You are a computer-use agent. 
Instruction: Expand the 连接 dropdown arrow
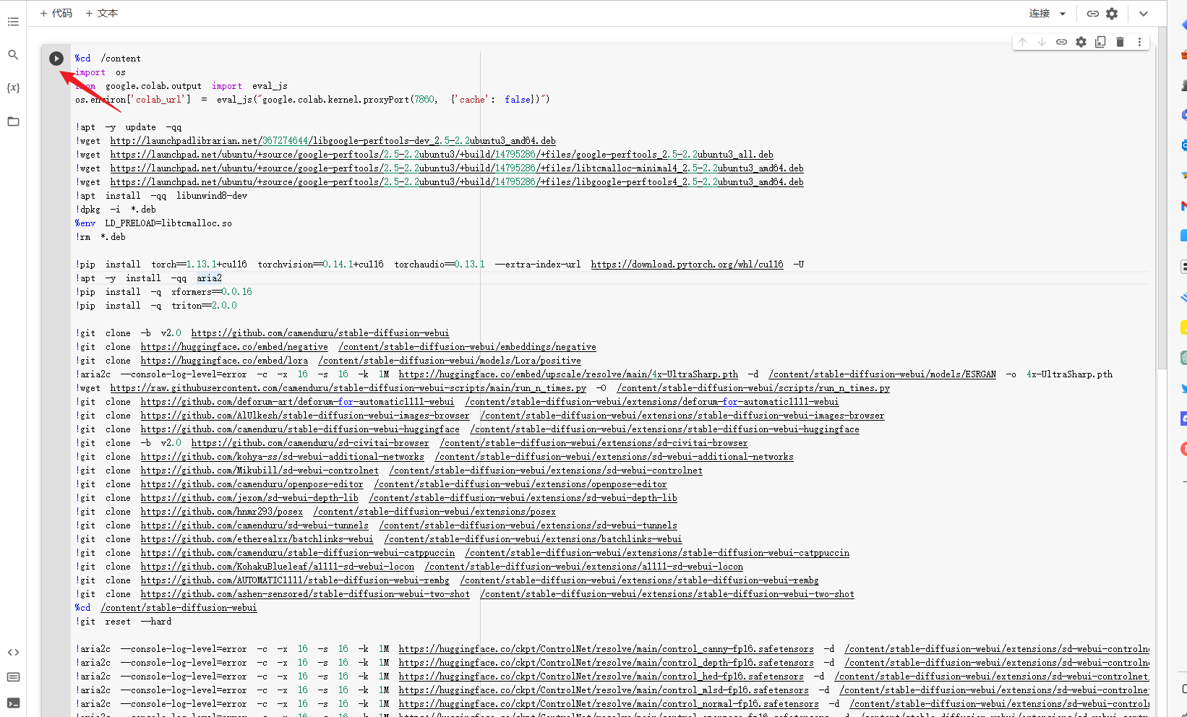coord(1063,14)
